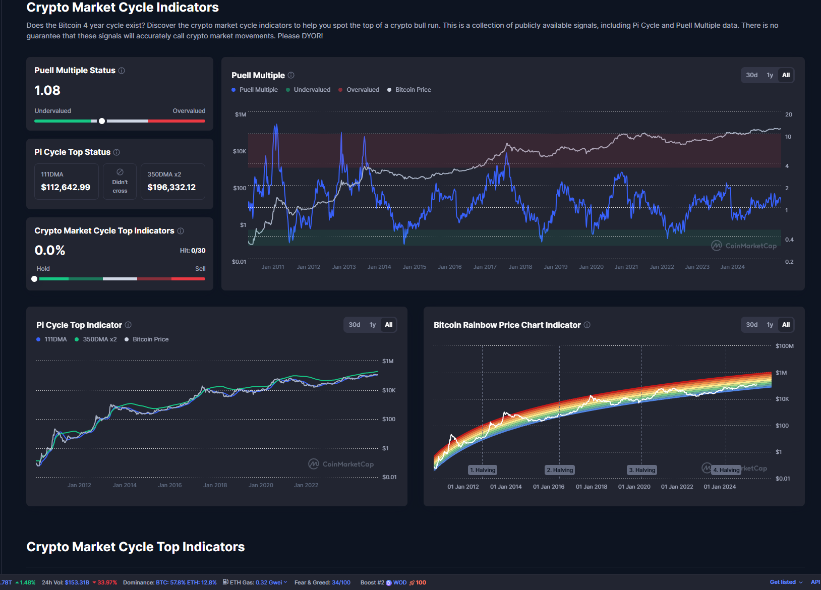Toggle 350DMA x2 line in Pi Cycle legend

(x=96, y=339)
